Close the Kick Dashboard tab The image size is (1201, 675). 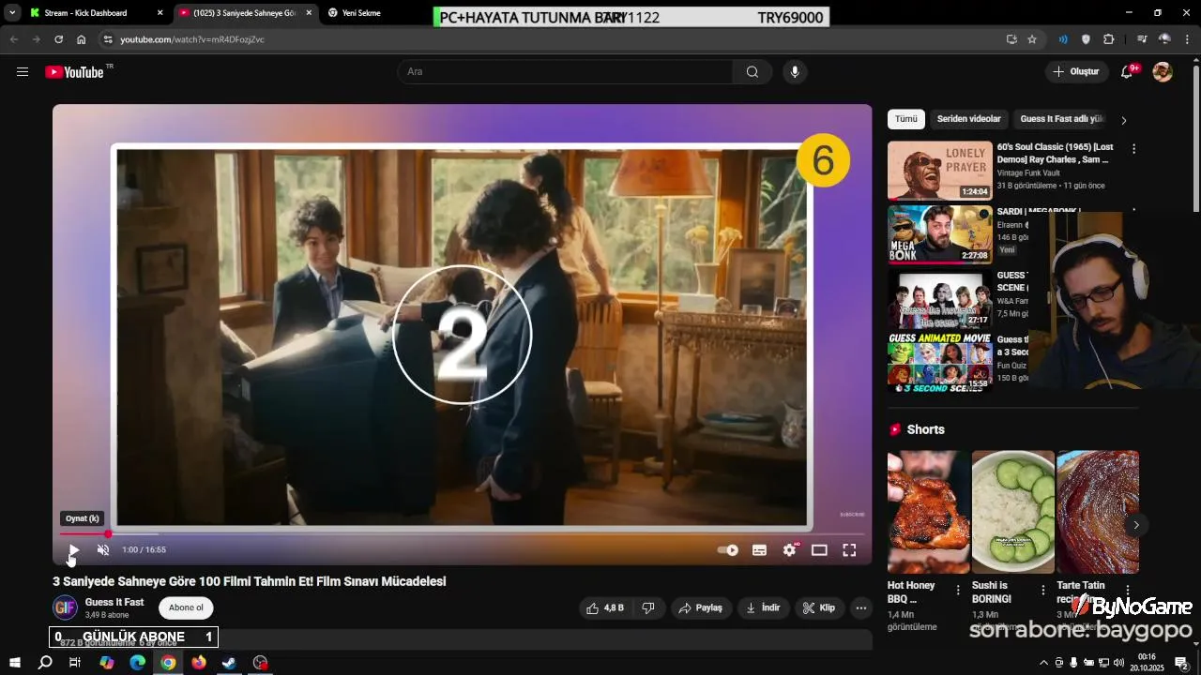point(160,13)
